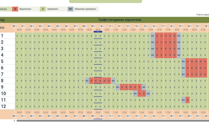The width and height of the screenshot is (209, 124).
Task: Click the left arrow of horizontal scrollbar
Action: pyautogui.click(x=14, y=121)
